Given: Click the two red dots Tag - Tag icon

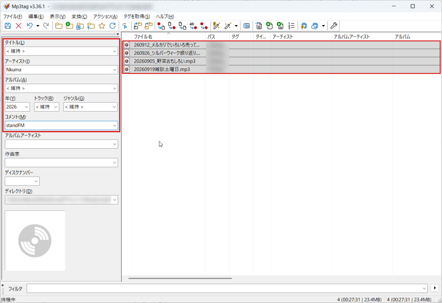Looking at the screenshot, I should pos(204,26).
